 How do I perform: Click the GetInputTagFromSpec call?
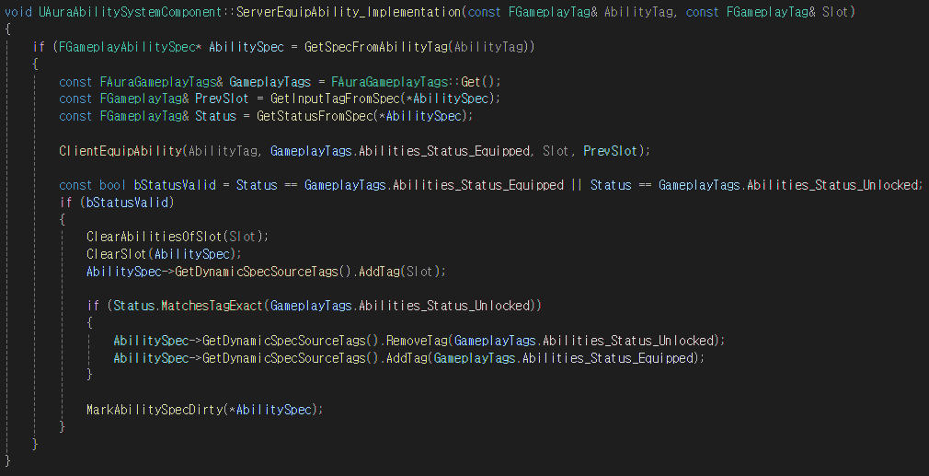point(338,99)
